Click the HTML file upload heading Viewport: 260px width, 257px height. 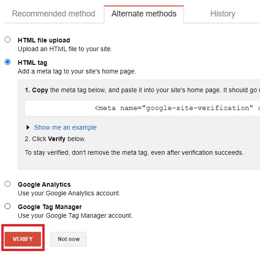[44, 40]
